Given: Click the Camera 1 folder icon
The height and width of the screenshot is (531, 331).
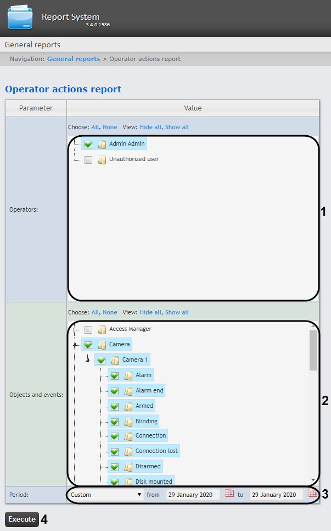Looking at the screenshot, I should point(115,361).
